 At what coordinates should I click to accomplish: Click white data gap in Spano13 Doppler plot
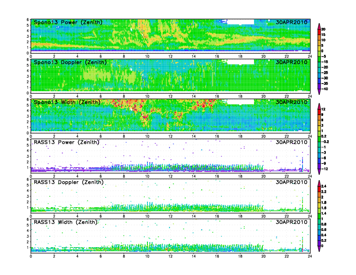tap(240, 62)
